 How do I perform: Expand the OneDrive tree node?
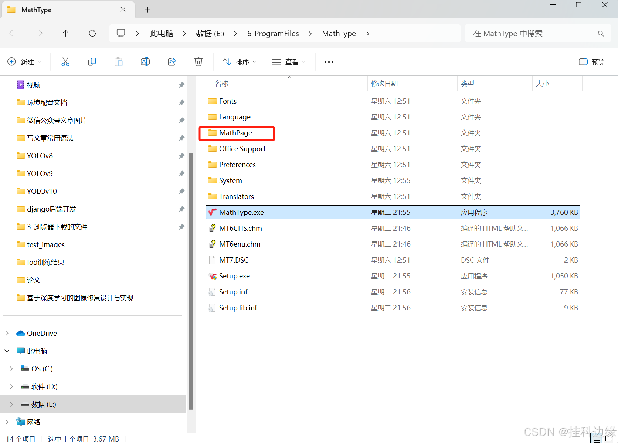(x=7, y=333)
